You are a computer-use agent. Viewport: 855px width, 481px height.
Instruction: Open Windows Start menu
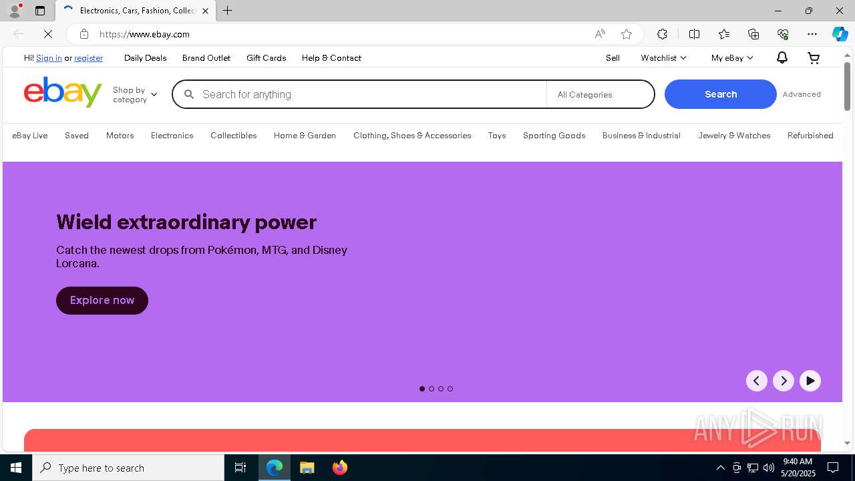coord(16,468)
